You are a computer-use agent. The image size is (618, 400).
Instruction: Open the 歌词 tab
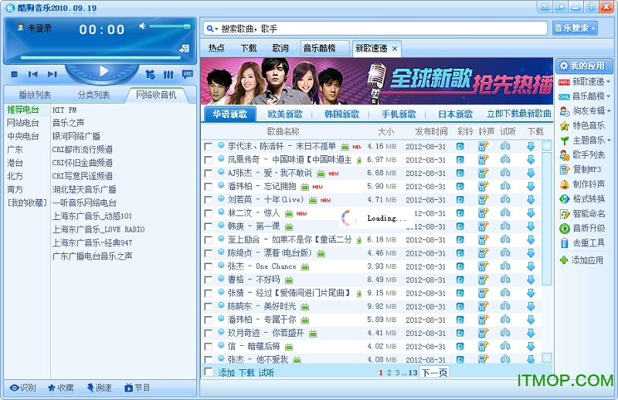point(280,48)
